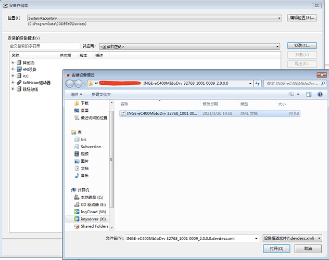Click the refresh button beside the path bar
The height and width of the screenshot is (260, 329).
(x=258, y=84)
